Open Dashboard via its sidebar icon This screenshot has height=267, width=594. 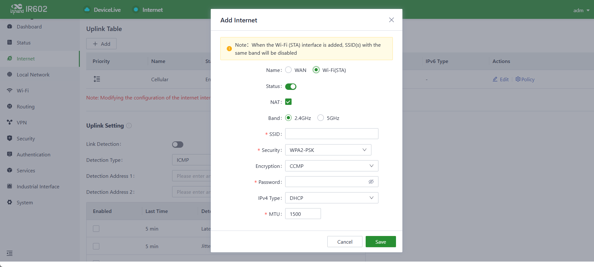click(x=10, y=27)
